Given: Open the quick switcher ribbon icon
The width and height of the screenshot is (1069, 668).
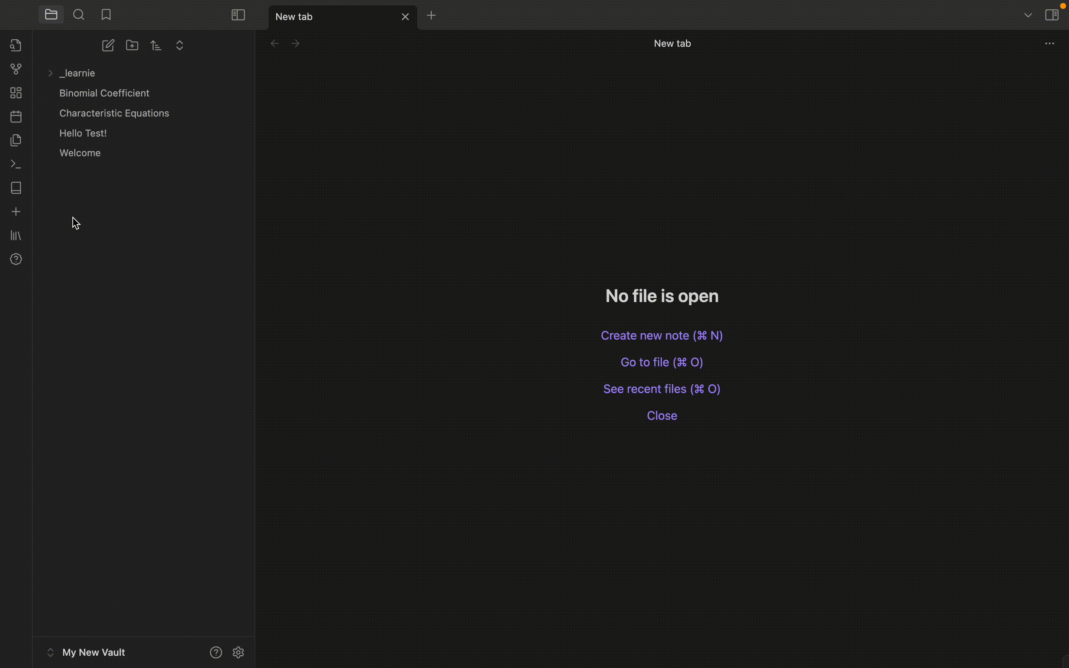Looking at the screenshot, I should pos(16,46).
